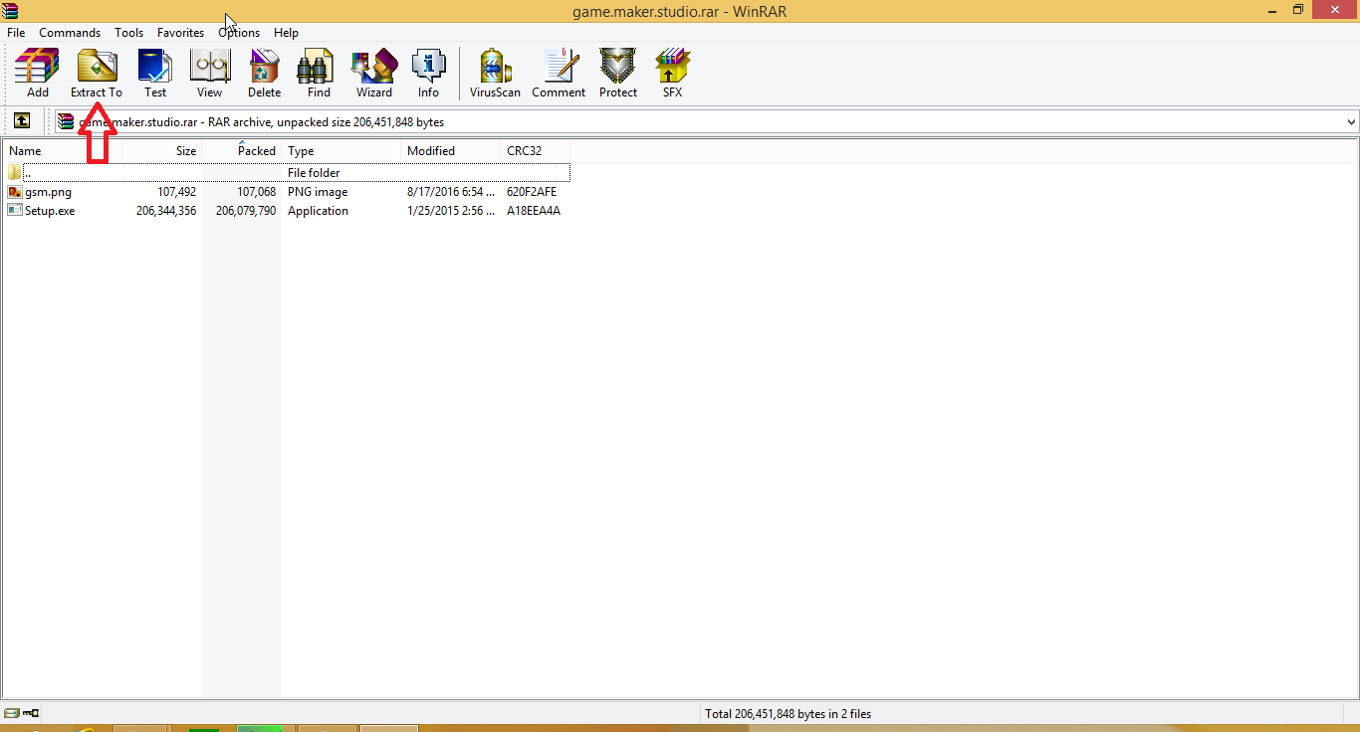1360x732 pixels.
Task: Open the Tools menu
Action: [128, 33]
